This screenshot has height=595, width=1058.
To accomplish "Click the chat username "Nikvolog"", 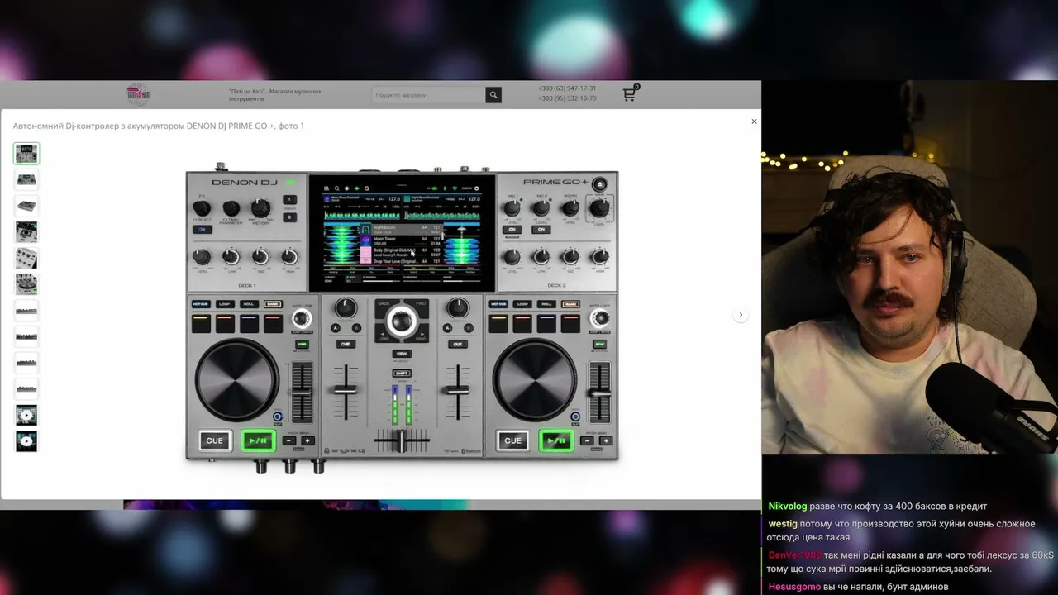I will (x=788, y=507).
